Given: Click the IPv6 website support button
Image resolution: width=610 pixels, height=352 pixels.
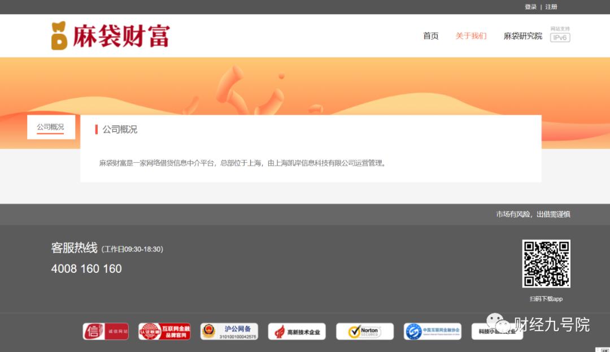Looking at the screenshot, I should 560,37.
